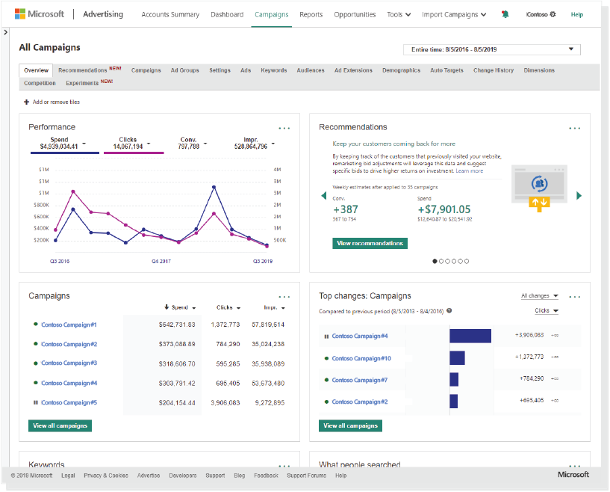The height and width of the screenshot is (492, 610).
Task: Click Contoso Campaign#10 clicks change bar
Action: 457,358
